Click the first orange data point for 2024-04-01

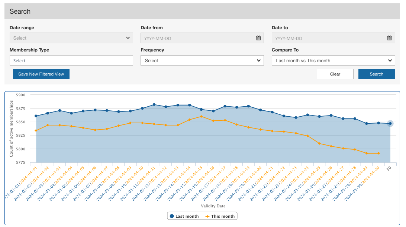[36, 130]
